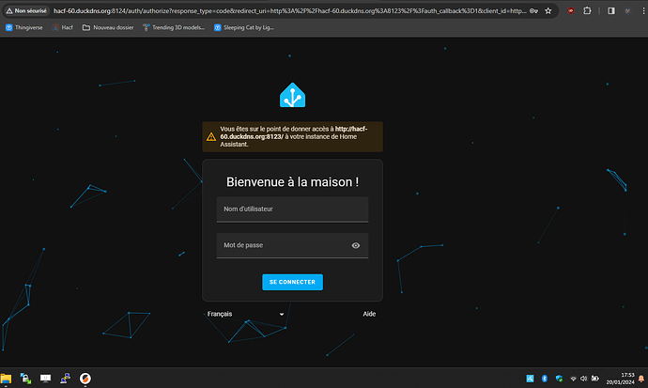The height and width of the screenshot is (388, 648).
Task: Click the Bluetooth tray icon
Action: coord(545,378)
